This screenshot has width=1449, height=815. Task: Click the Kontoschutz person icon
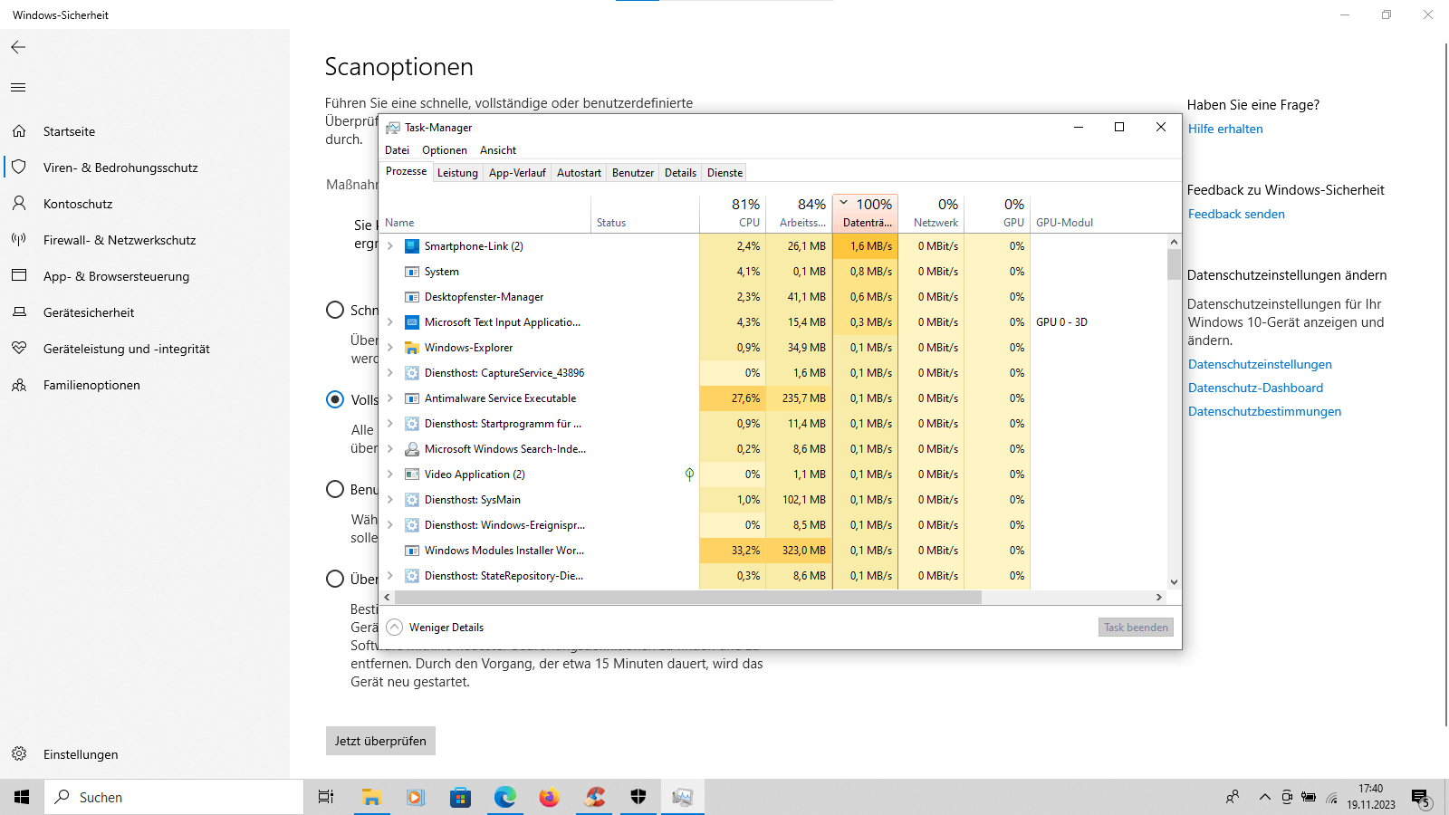pos(19,204)
